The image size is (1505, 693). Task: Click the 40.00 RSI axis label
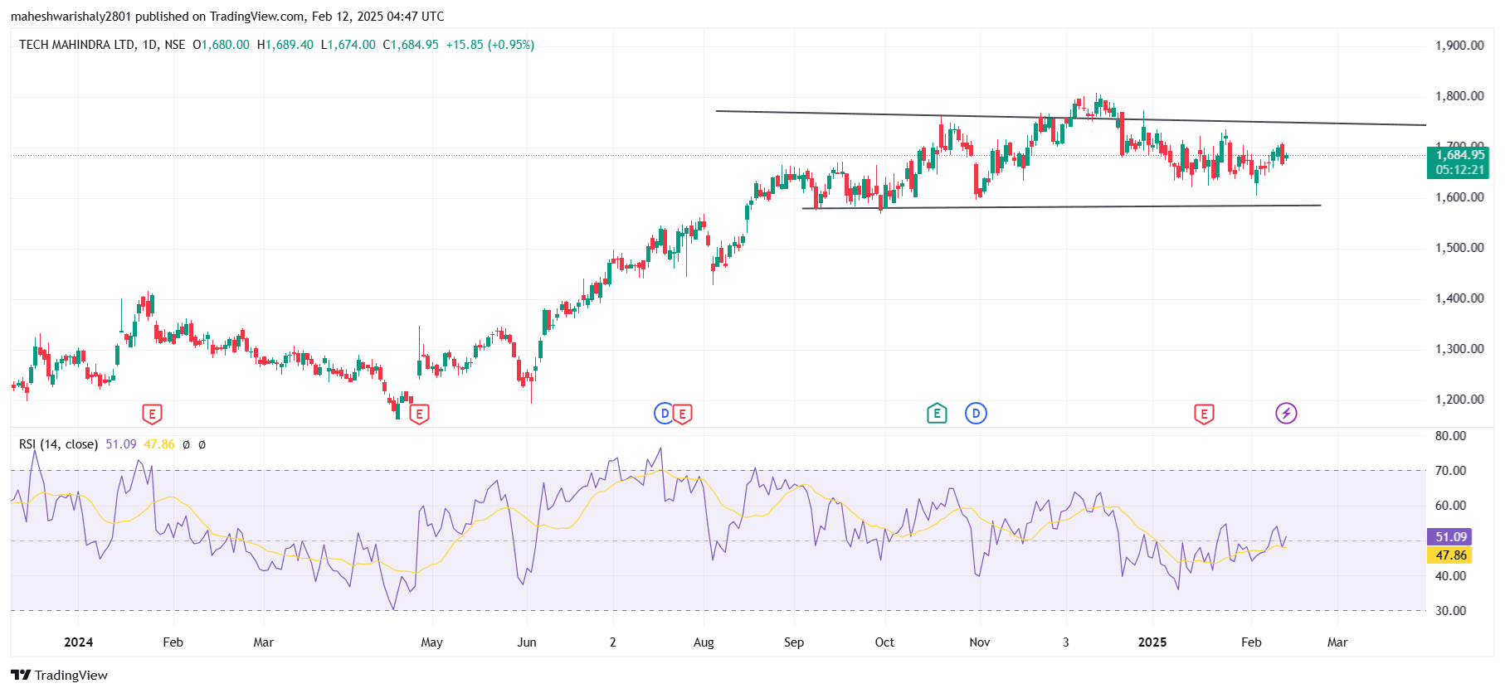point(1451,576)
